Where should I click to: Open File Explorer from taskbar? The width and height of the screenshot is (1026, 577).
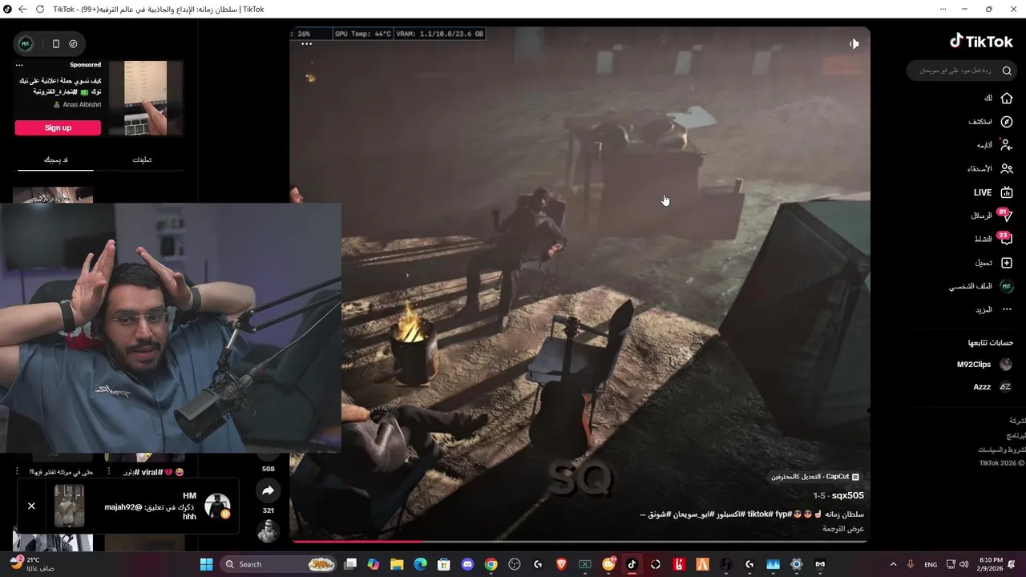pos(397,564)
